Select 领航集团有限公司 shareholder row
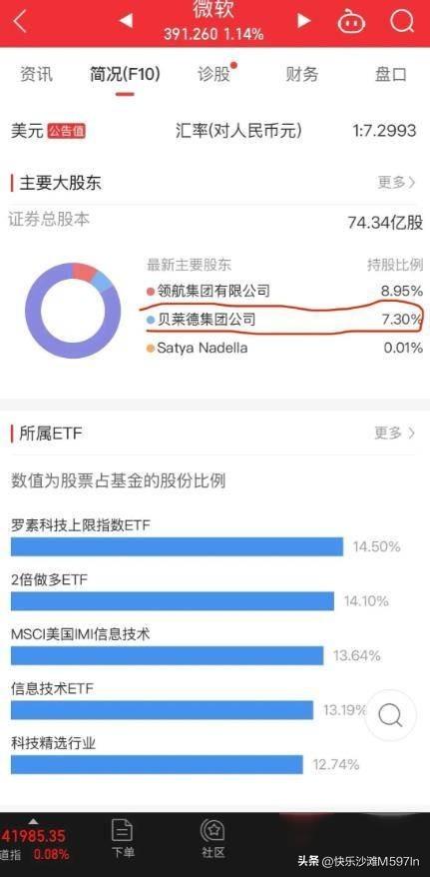Screen dimensions: 430x877 pyautogui.click(x=284, y=291)
